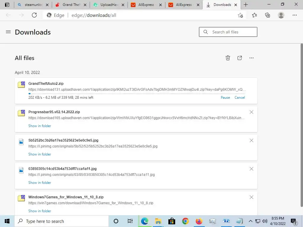Open Windows7Games_for_Windows_11_10_8.zip file

point(66,197)
